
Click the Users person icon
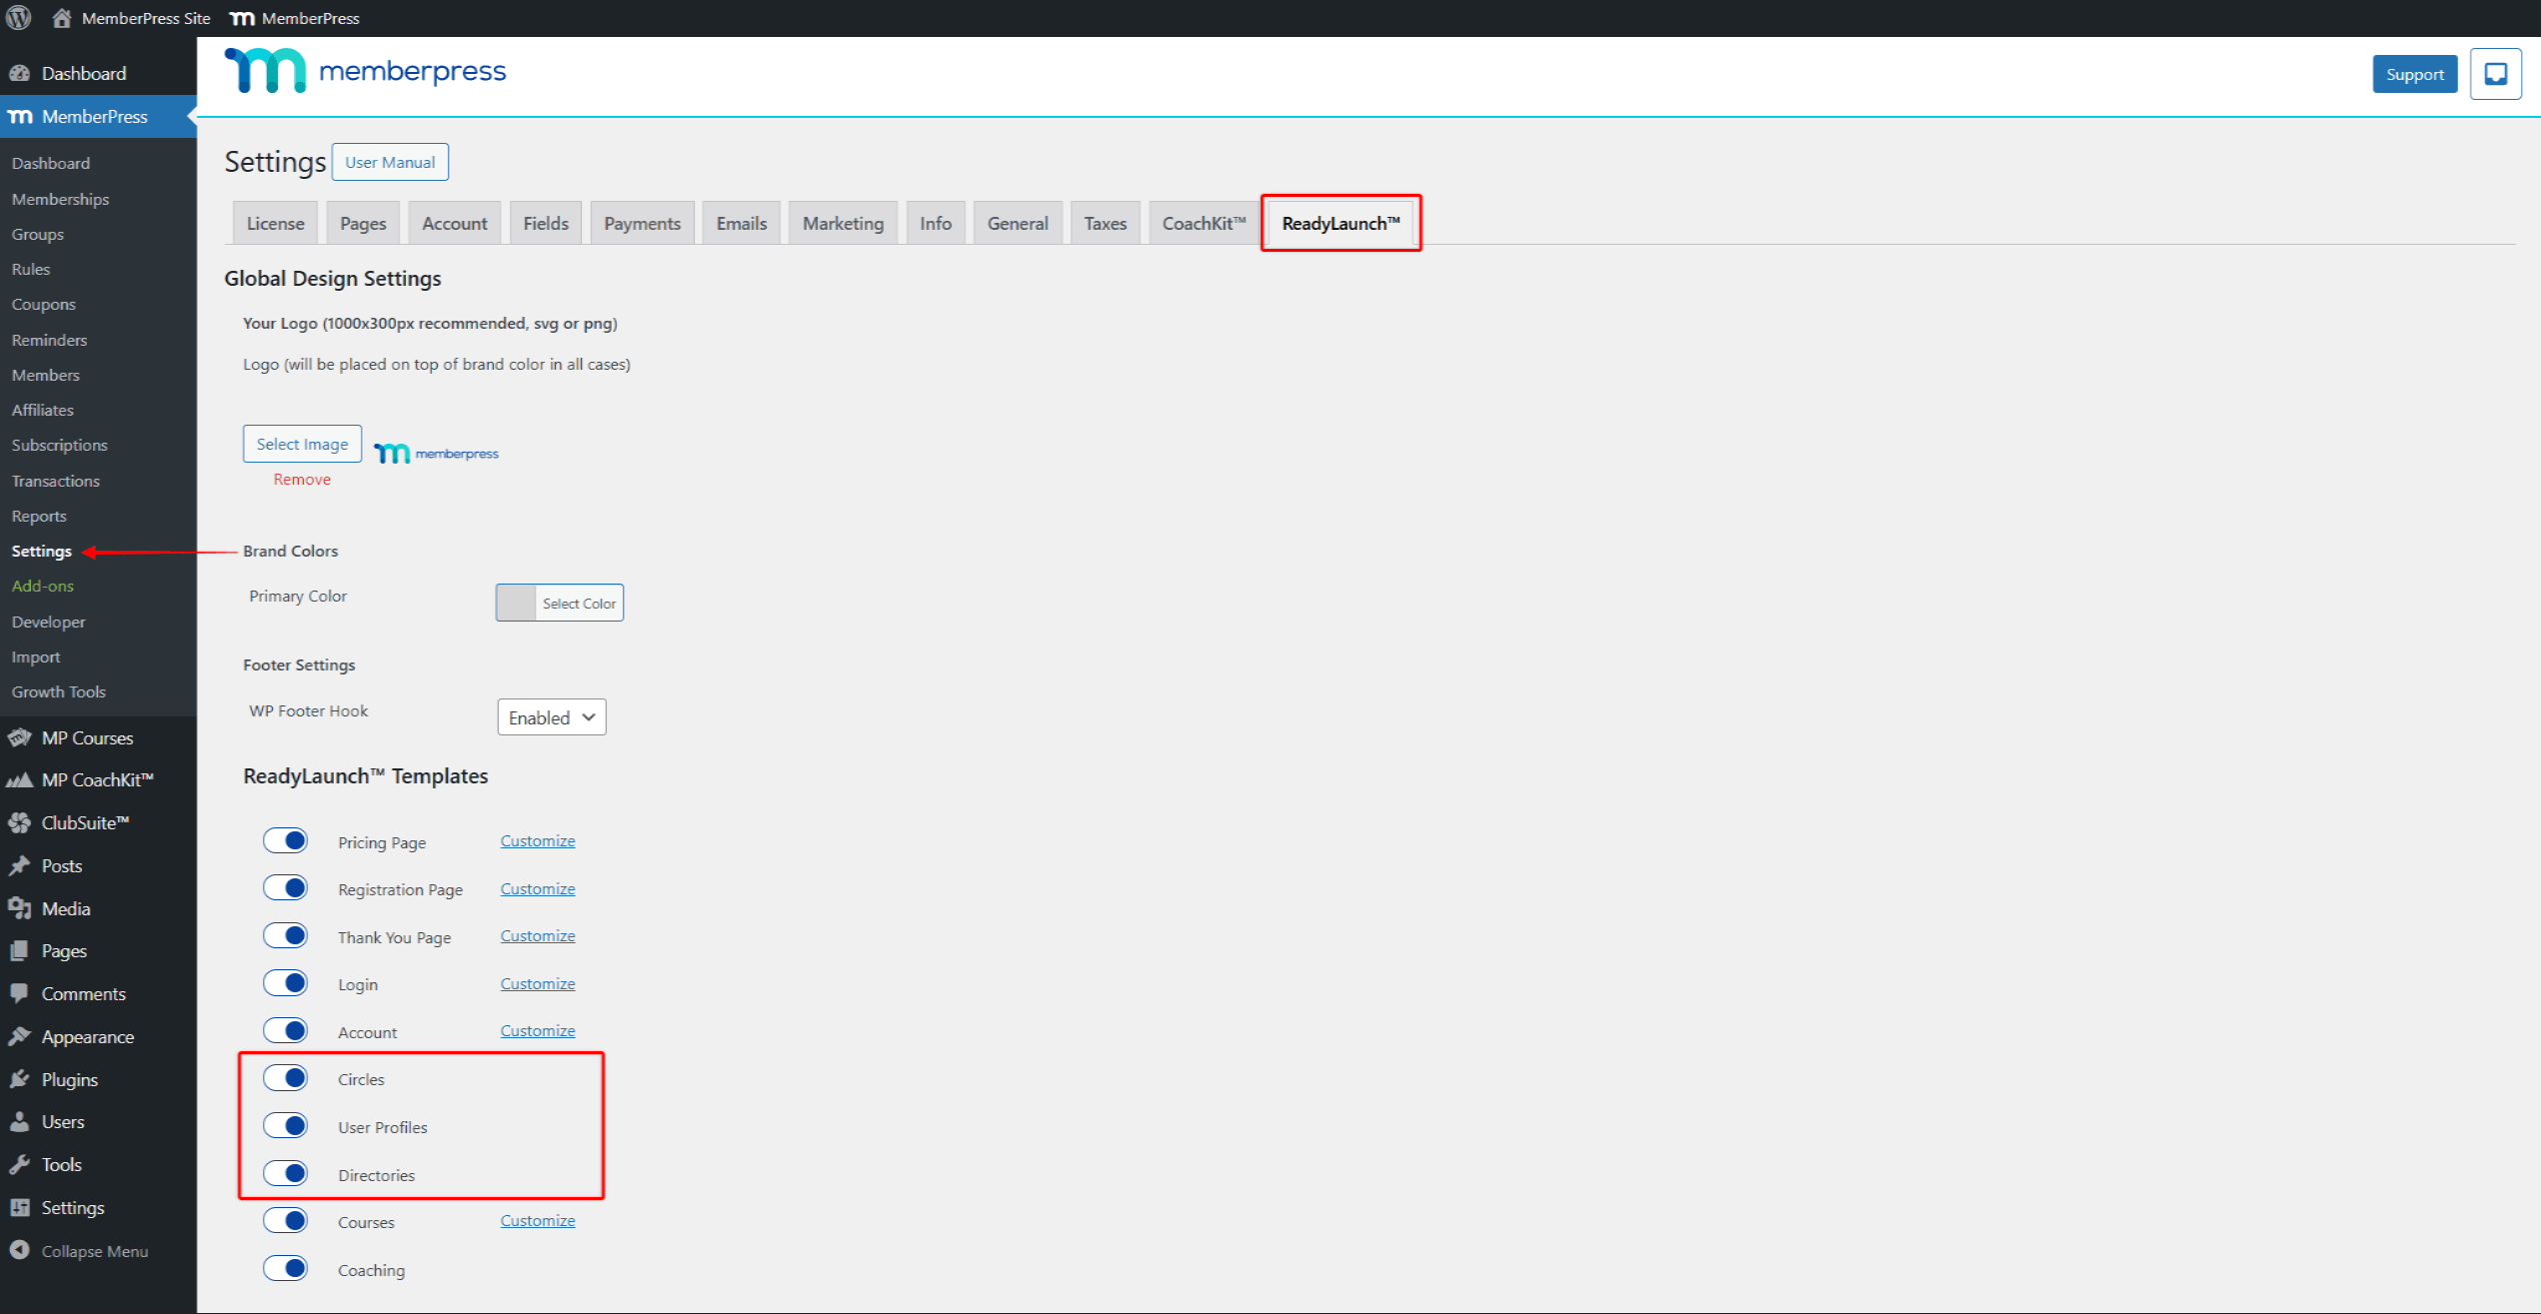coord(20,1122)
